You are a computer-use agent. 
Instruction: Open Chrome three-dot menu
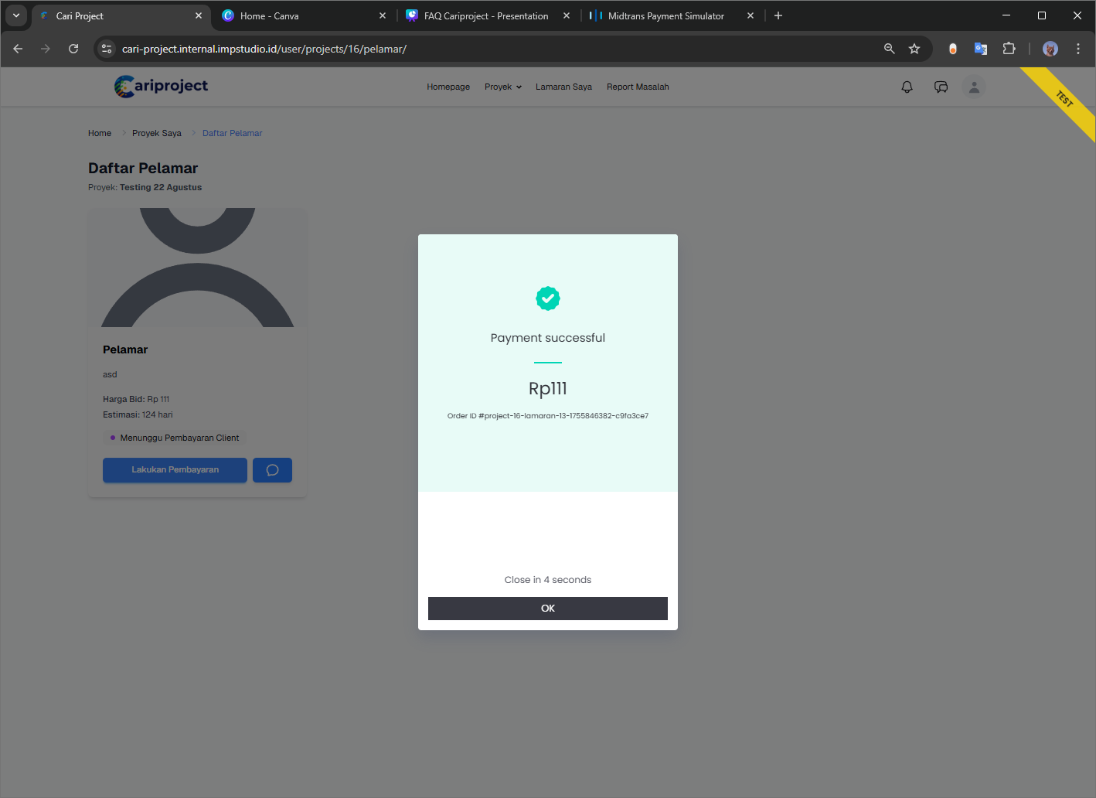click(1078, 49)
